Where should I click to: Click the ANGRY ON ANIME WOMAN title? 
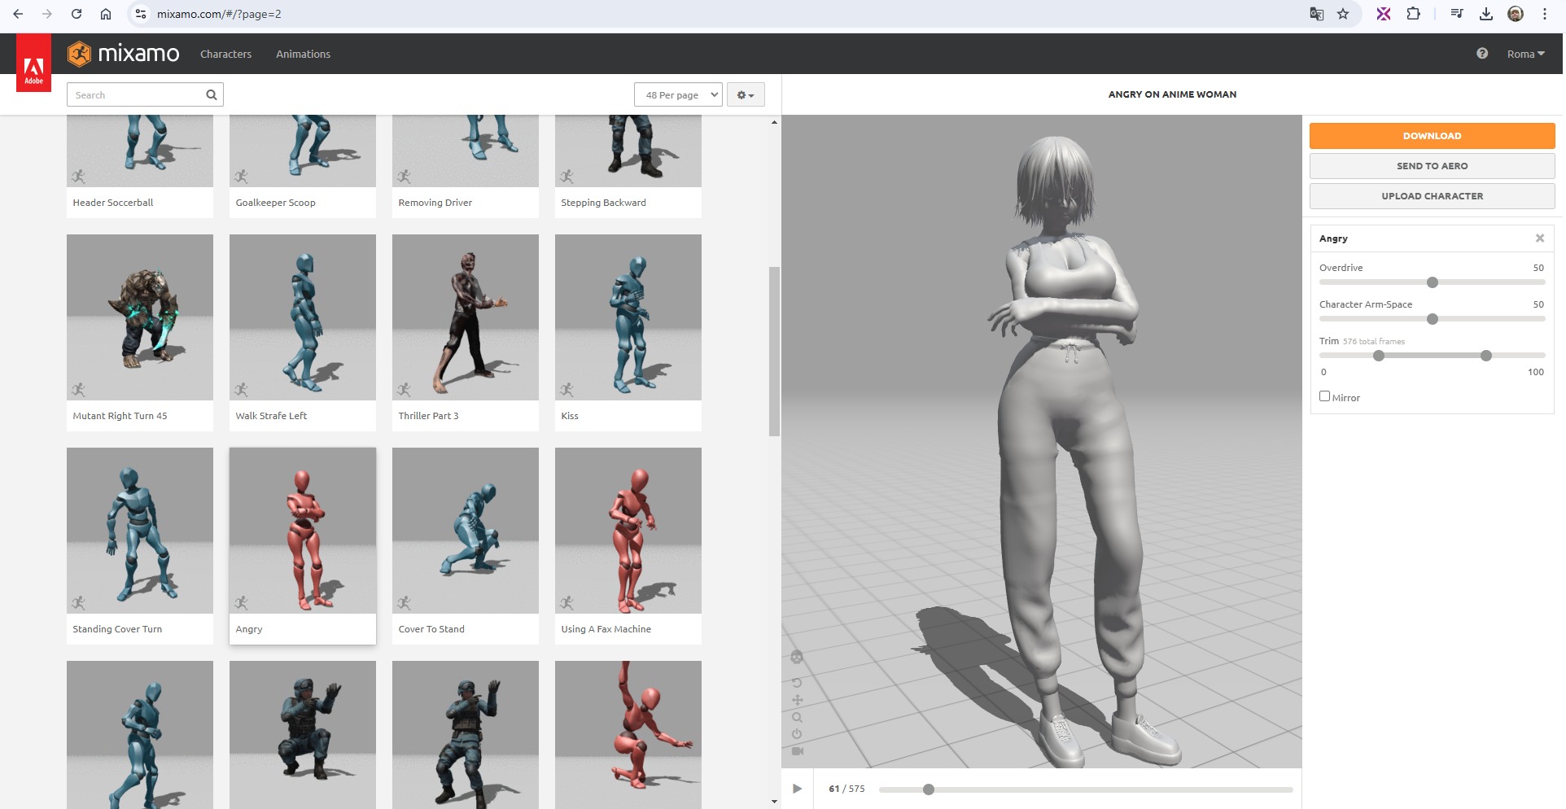point(1172,94)
